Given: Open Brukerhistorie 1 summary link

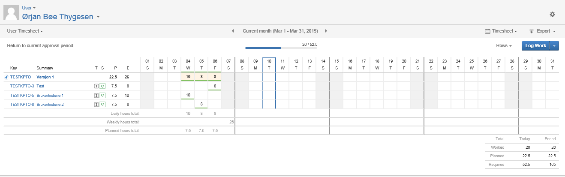Looking at the screenshot, I should [50, 96].
